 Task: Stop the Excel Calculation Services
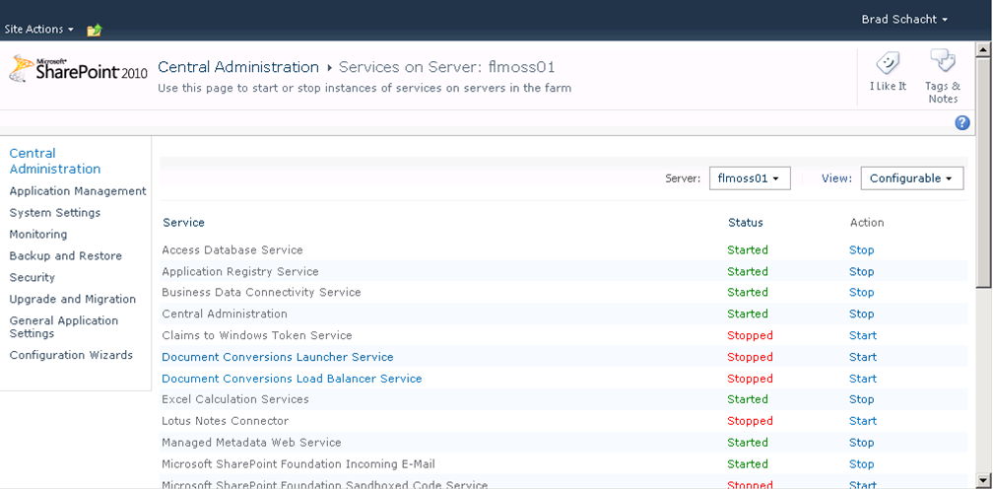pos(861,399)
